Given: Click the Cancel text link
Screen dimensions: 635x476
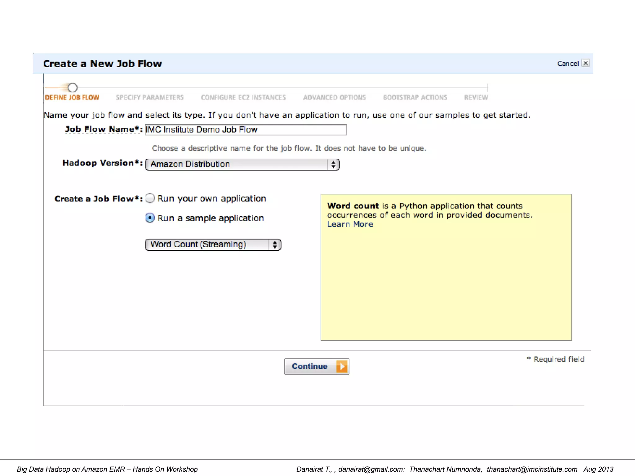Looking at the screenshot, I should tap(568, 64).
